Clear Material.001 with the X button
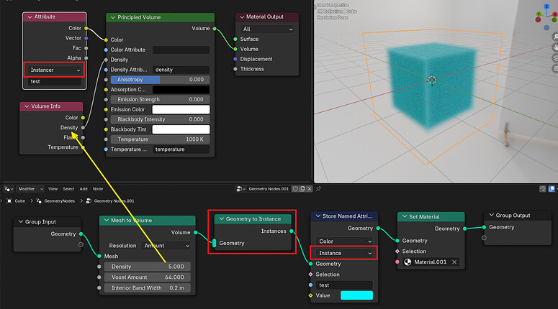Viewport: 558px width, 309px height. [x=454, y=262]
